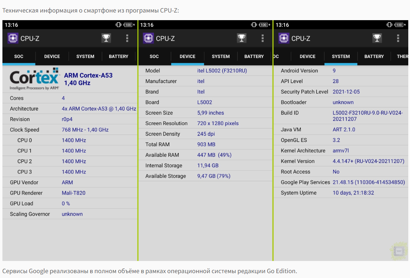This screenshot has height=278, width=410.
Task: Open the three-dot menu in third CPU-Z screen
Action: click(x=398, y=38)
